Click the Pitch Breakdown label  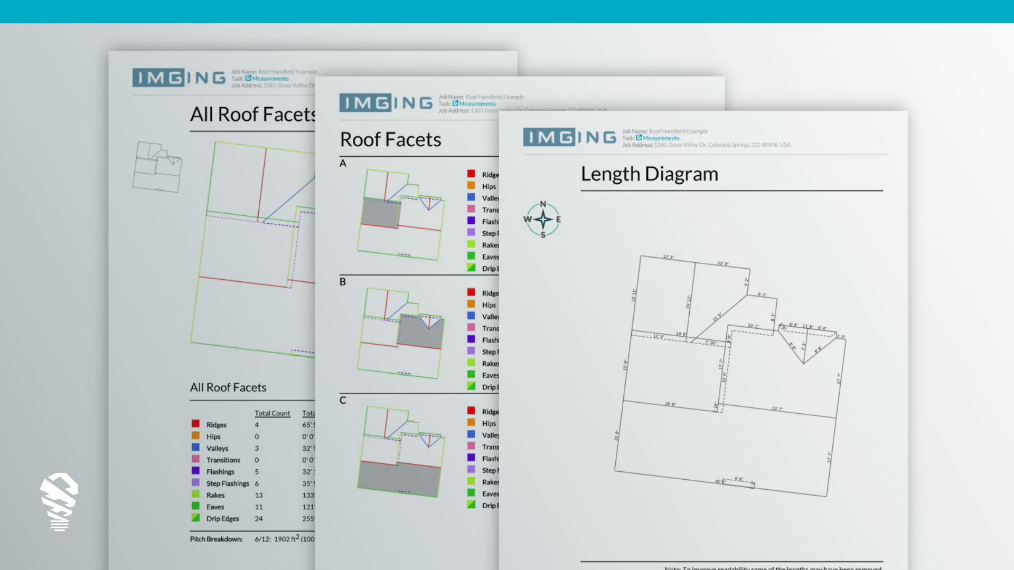[x=216, y=539]
